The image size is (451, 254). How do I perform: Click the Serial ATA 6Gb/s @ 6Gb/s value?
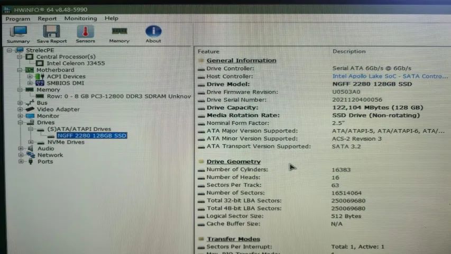pyautogui.click(x=372, y=68)
